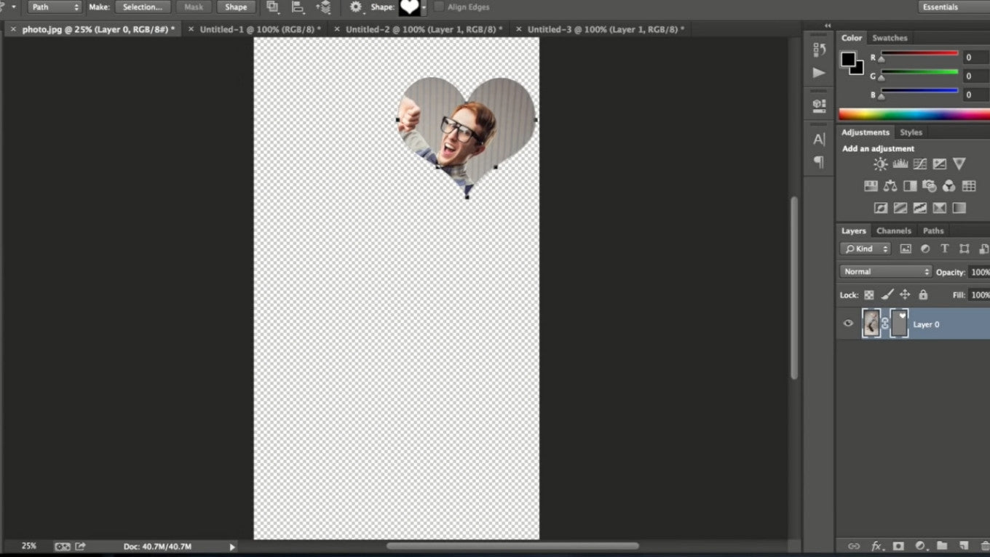Create new fill or adjustment layer
This screenshot has width=990, height=557.
(x=920, y=546)
